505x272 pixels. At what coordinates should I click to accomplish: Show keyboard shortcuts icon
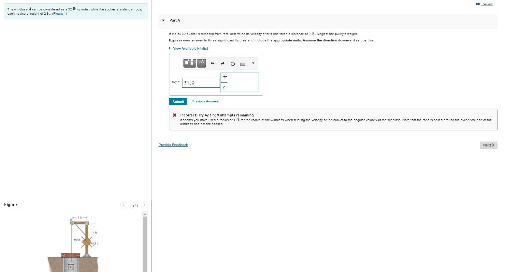[243, 64]
